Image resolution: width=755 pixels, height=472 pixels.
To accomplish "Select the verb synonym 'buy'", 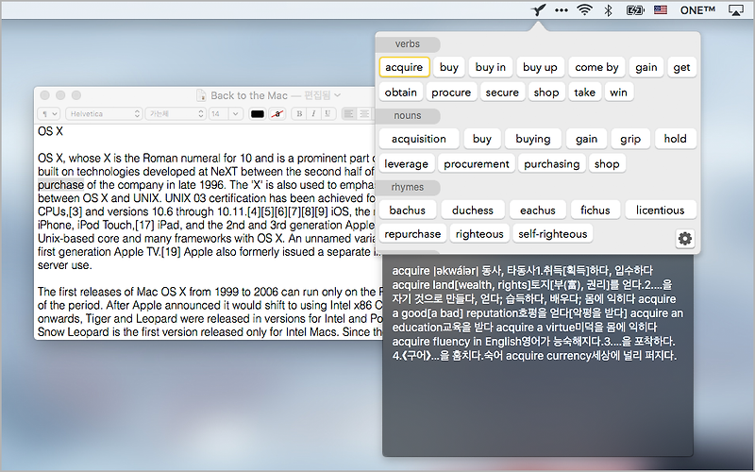I will [449, 67].
